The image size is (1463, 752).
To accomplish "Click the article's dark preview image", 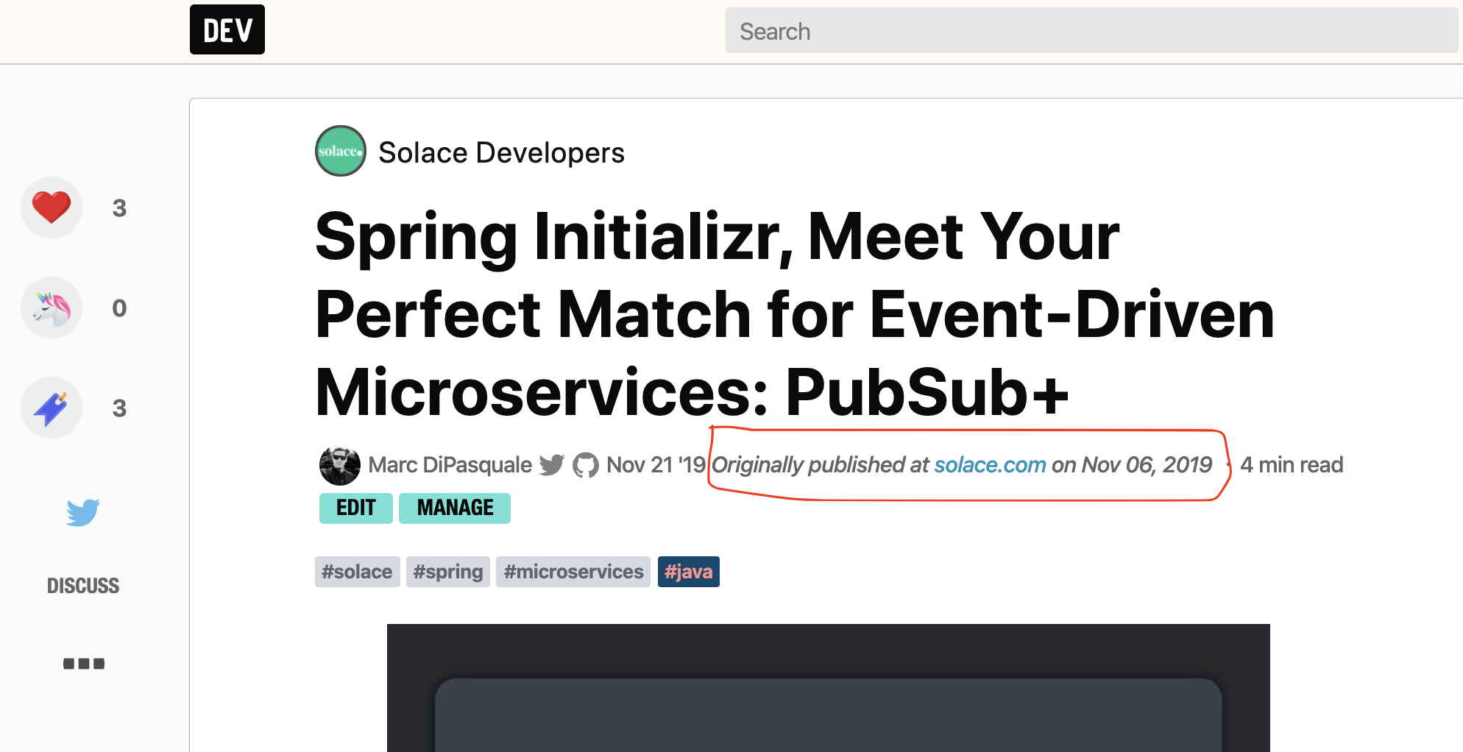I will (828, 688).
